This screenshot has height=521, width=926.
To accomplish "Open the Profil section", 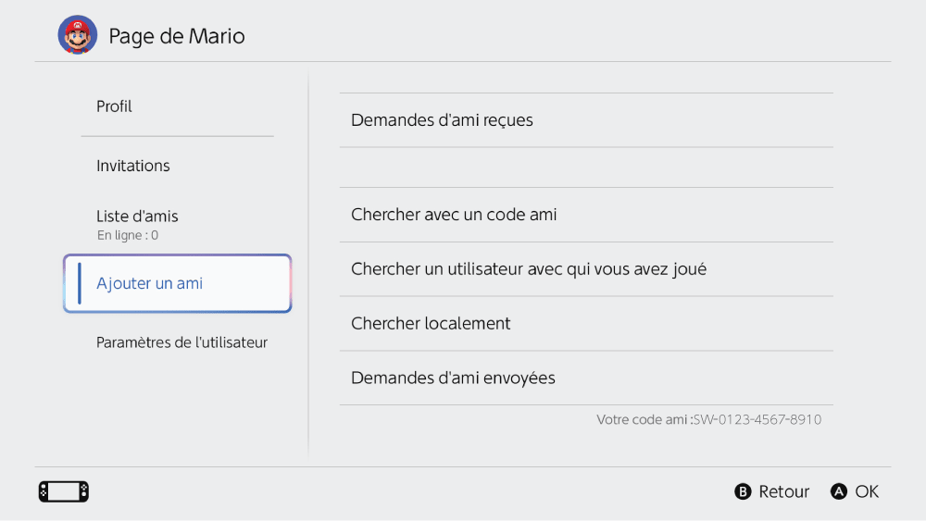I will [x=114, y=106].
